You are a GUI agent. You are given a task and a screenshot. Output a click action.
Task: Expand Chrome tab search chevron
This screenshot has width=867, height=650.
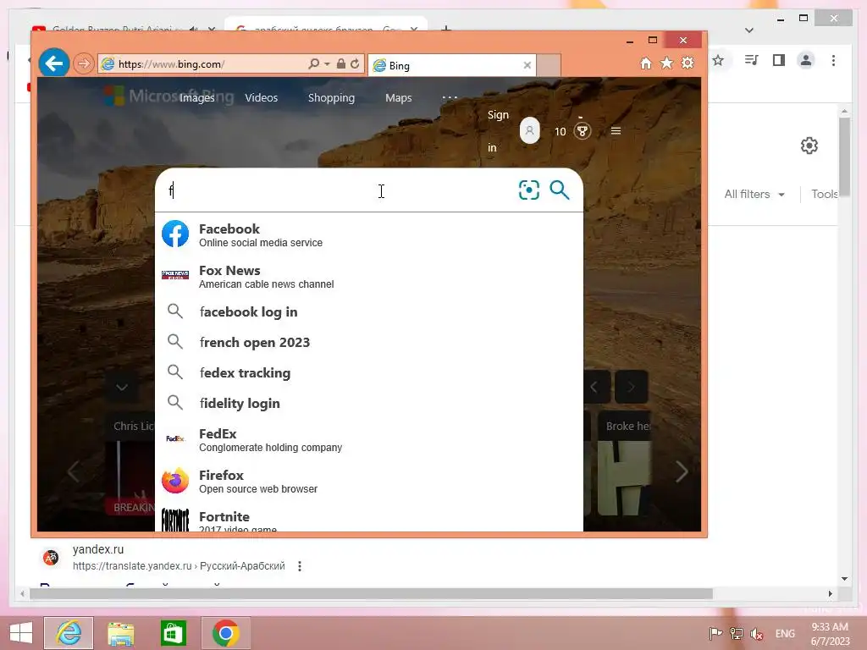coord(749,30)
